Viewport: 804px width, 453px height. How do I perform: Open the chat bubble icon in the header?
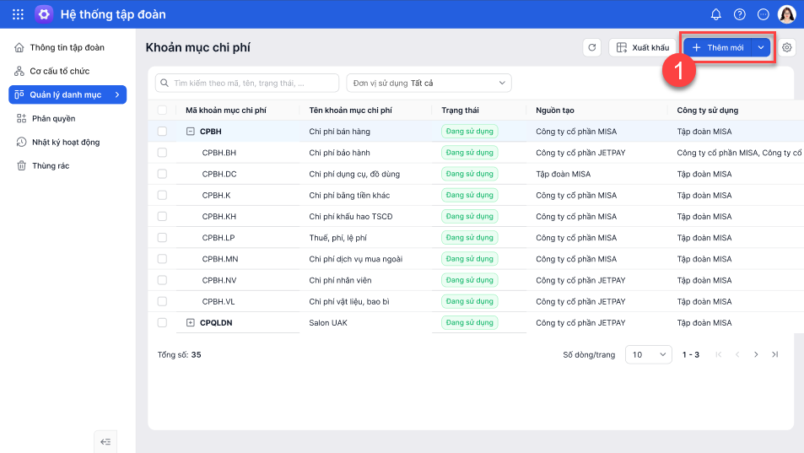click(764, 14)
